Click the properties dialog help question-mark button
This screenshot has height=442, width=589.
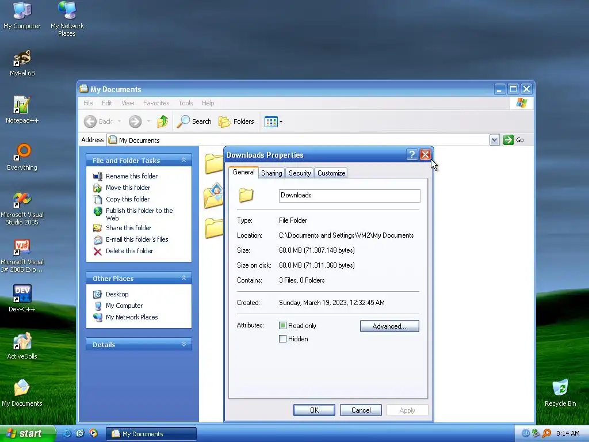(x=412, y=154)
